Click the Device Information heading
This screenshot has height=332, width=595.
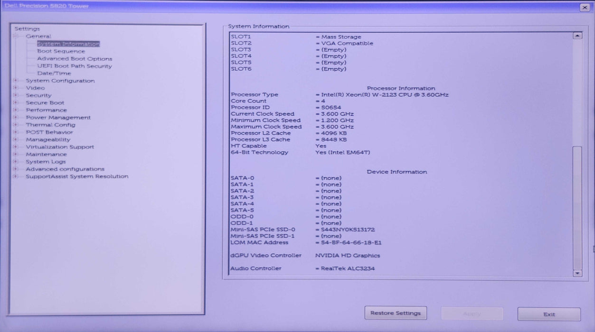tap(397, 172)
